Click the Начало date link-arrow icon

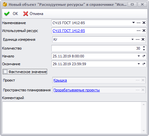(x=144, y=56)
